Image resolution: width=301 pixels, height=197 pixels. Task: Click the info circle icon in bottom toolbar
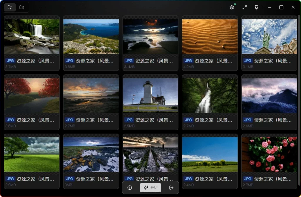(130, 188)
